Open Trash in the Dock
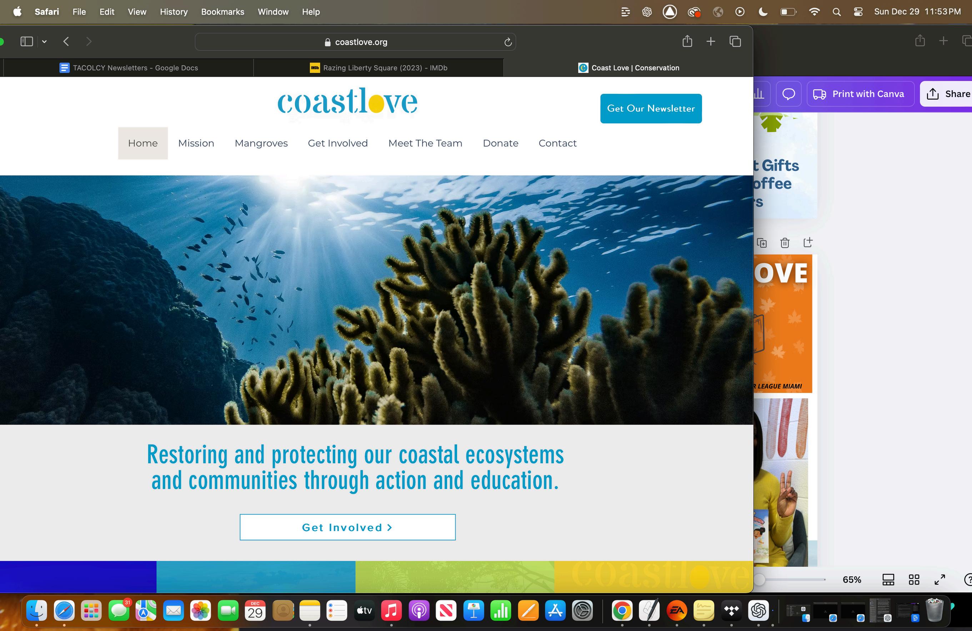The height and width of the screenshot is (631, 972). pyautogui.click(x=935, y=610)
